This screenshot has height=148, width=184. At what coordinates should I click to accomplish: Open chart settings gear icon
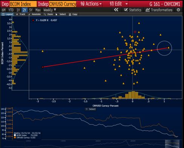pos(178,10)
